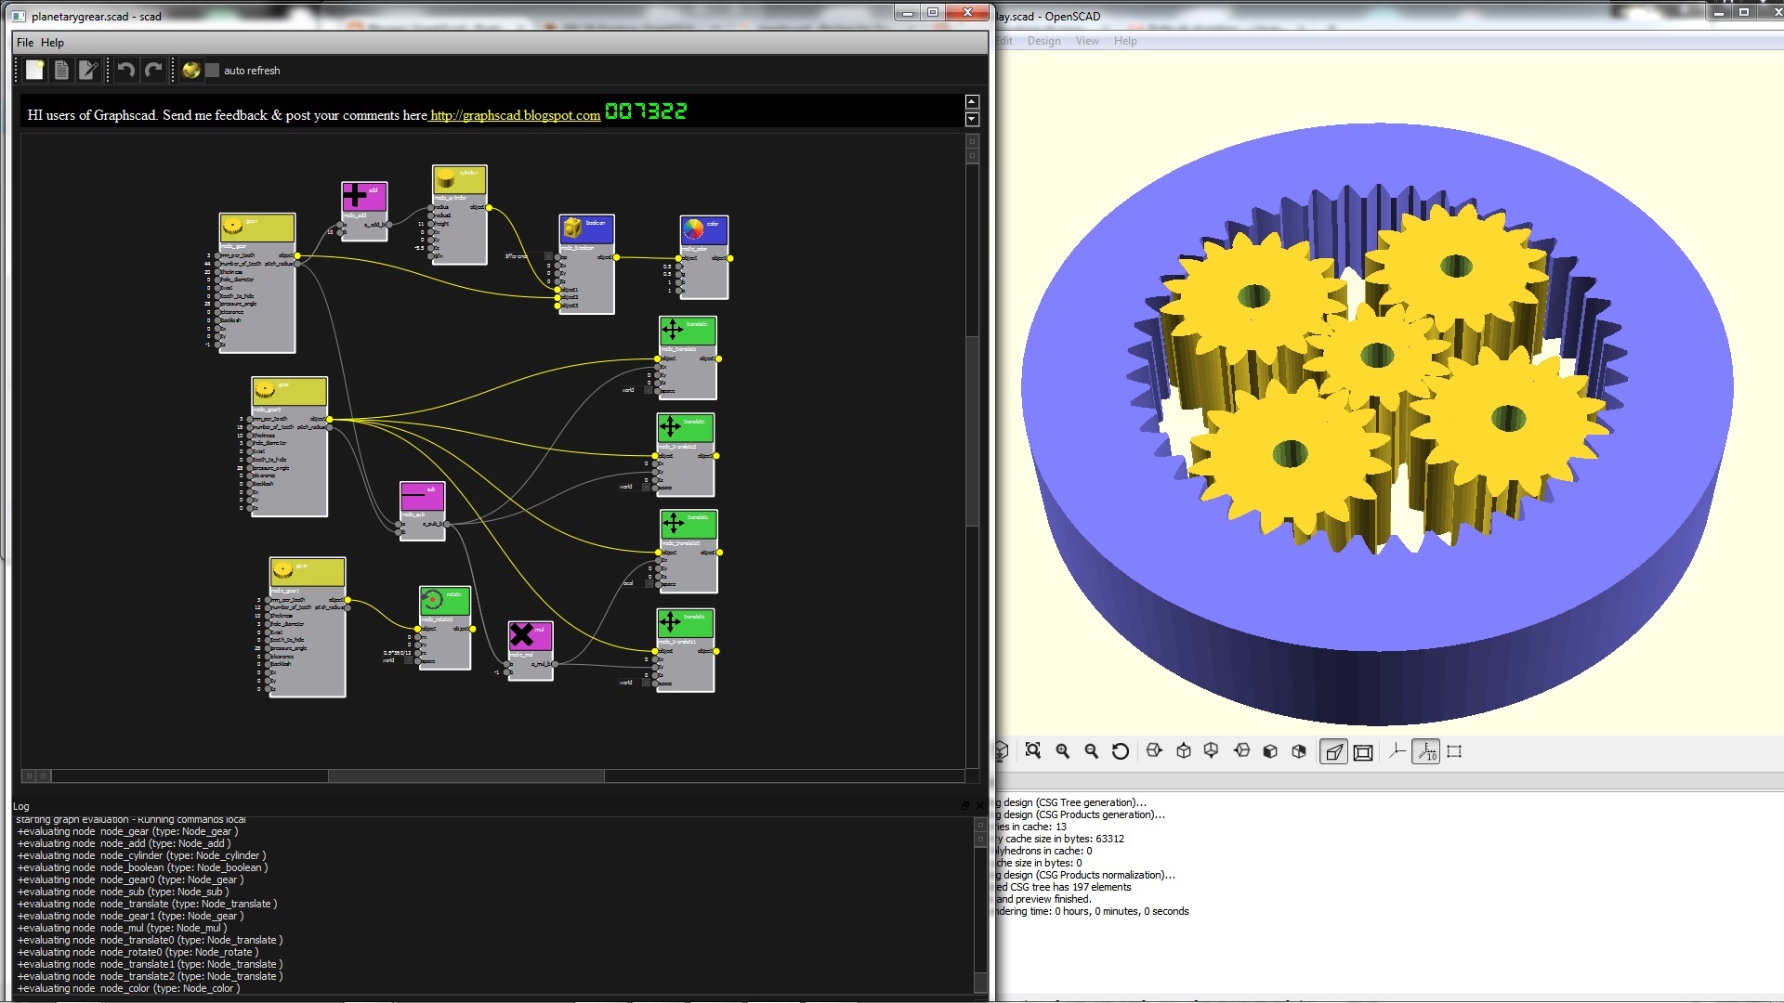The image size is (1784, 1003).
Task: Toggle show axes button in OpenSCAD
Action: coord(1397,751)
